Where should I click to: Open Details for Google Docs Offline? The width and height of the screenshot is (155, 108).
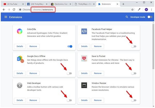(20, 73)
